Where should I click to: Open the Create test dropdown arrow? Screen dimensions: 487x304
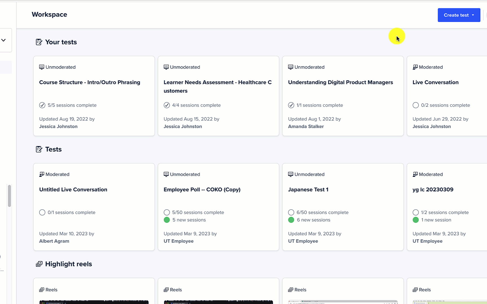pos(472,15)
